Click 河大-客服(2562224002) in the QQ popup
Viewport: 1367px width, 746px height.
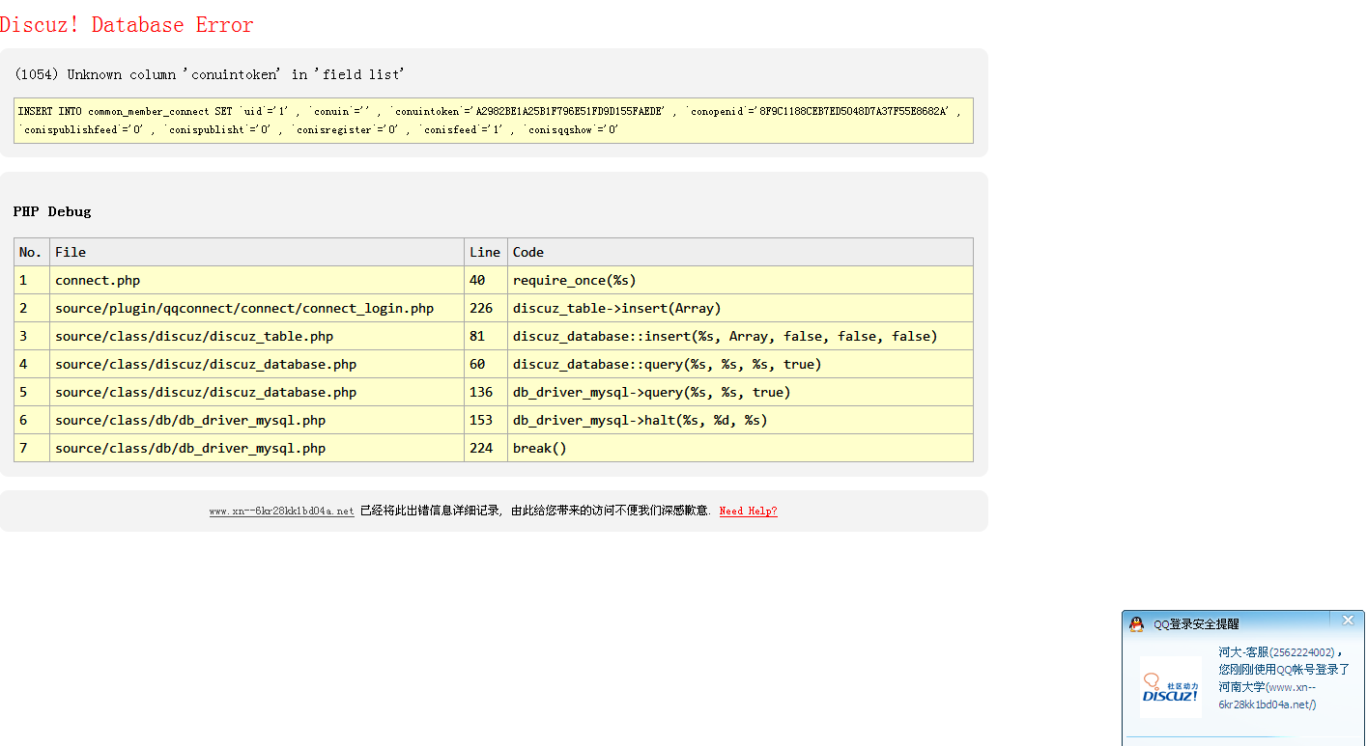[1276, 652]
